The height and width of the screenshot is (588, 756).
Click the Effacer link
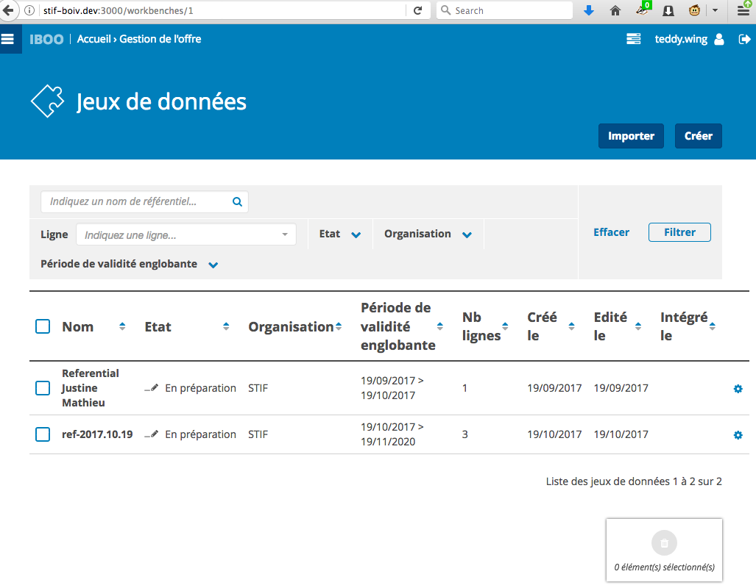pyautogui.click(x=611, y=232)
